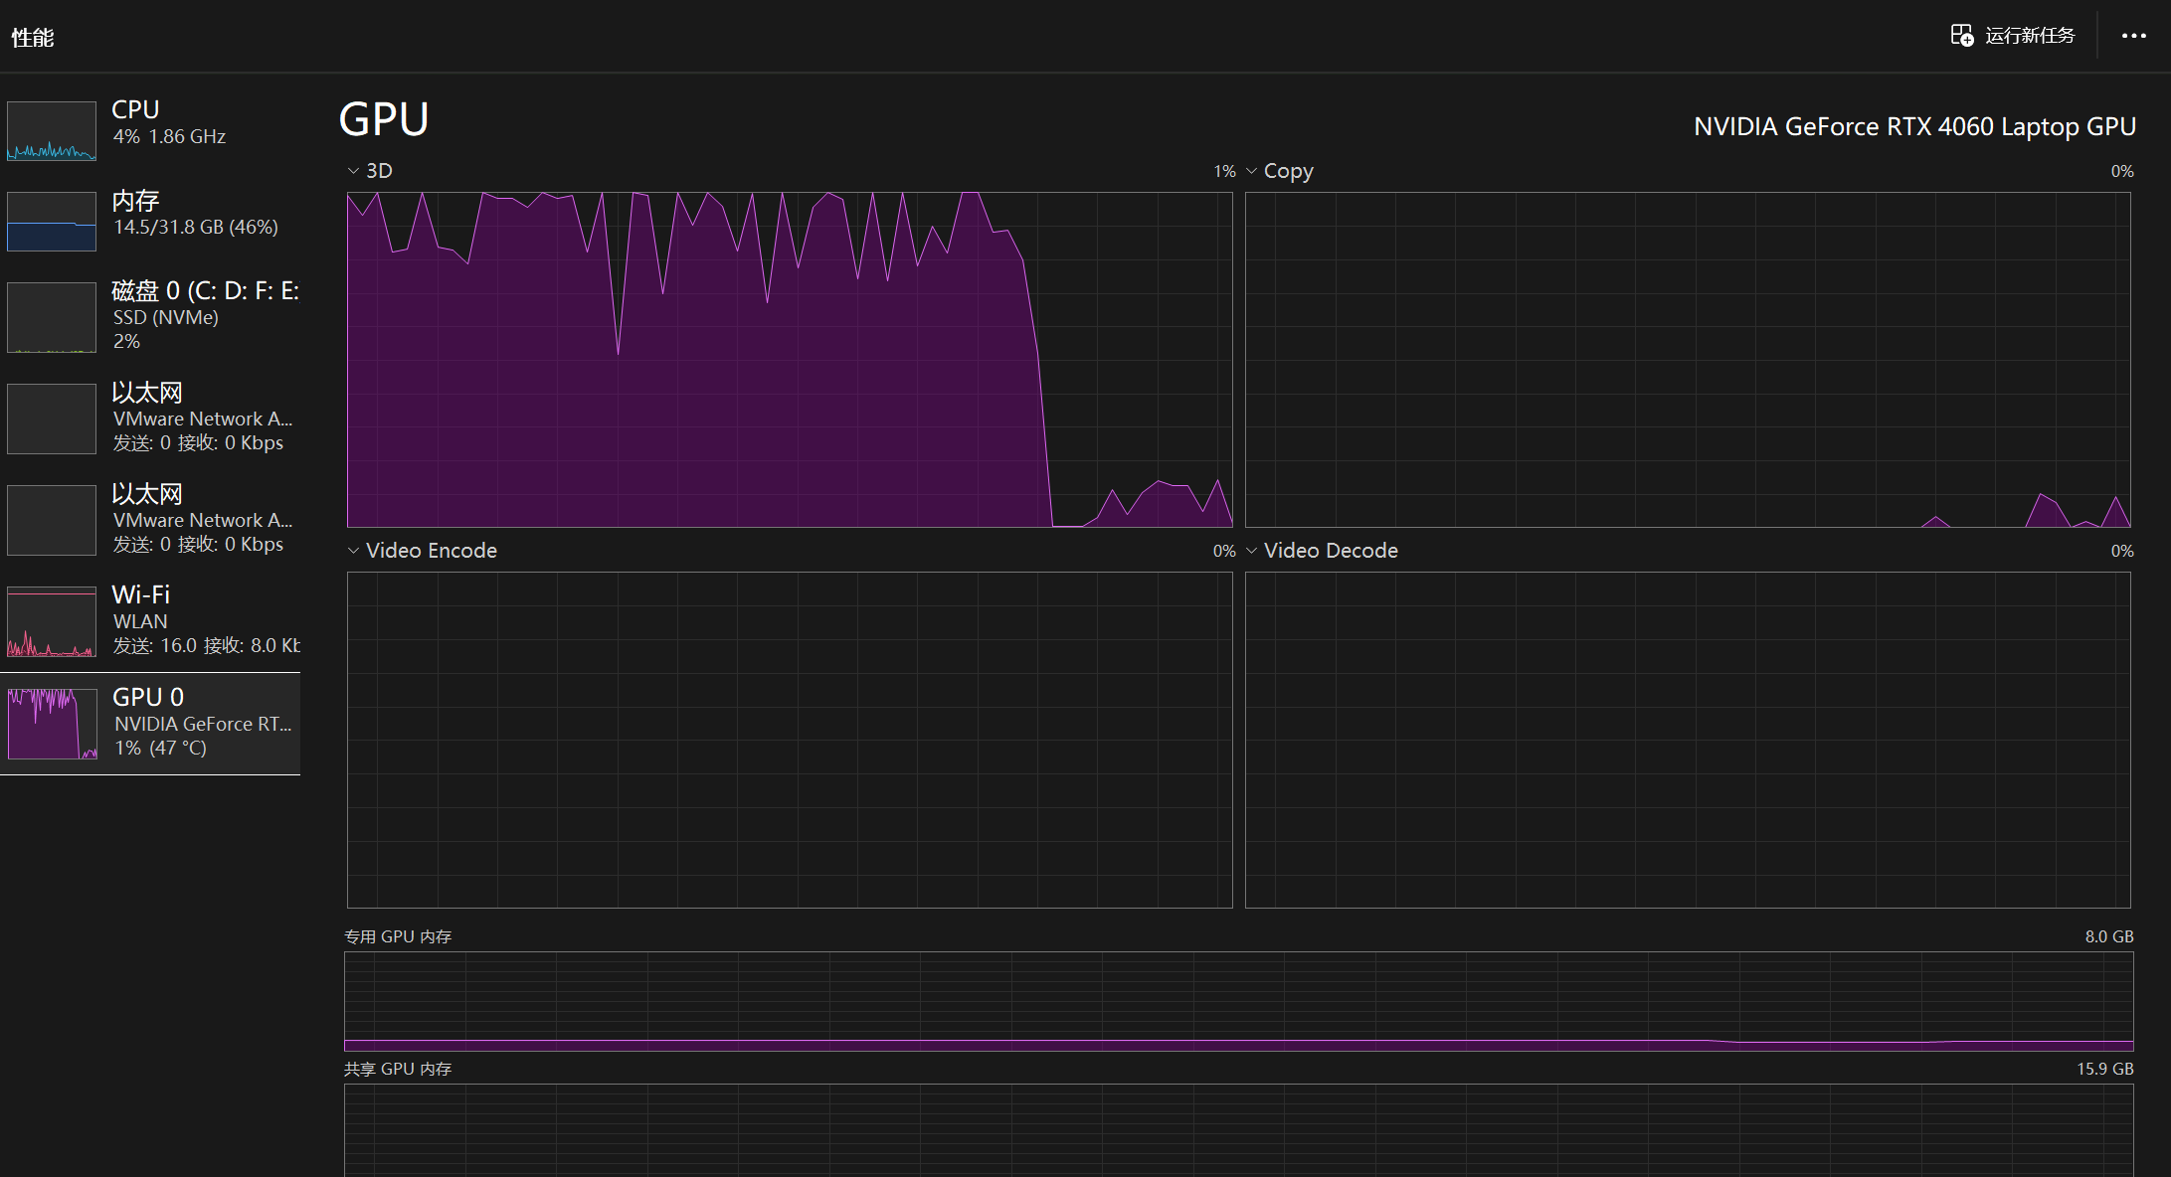Open the three-dot more options menu
This screenshot has width=2171, height=1177.
[x=2133, y=36]
